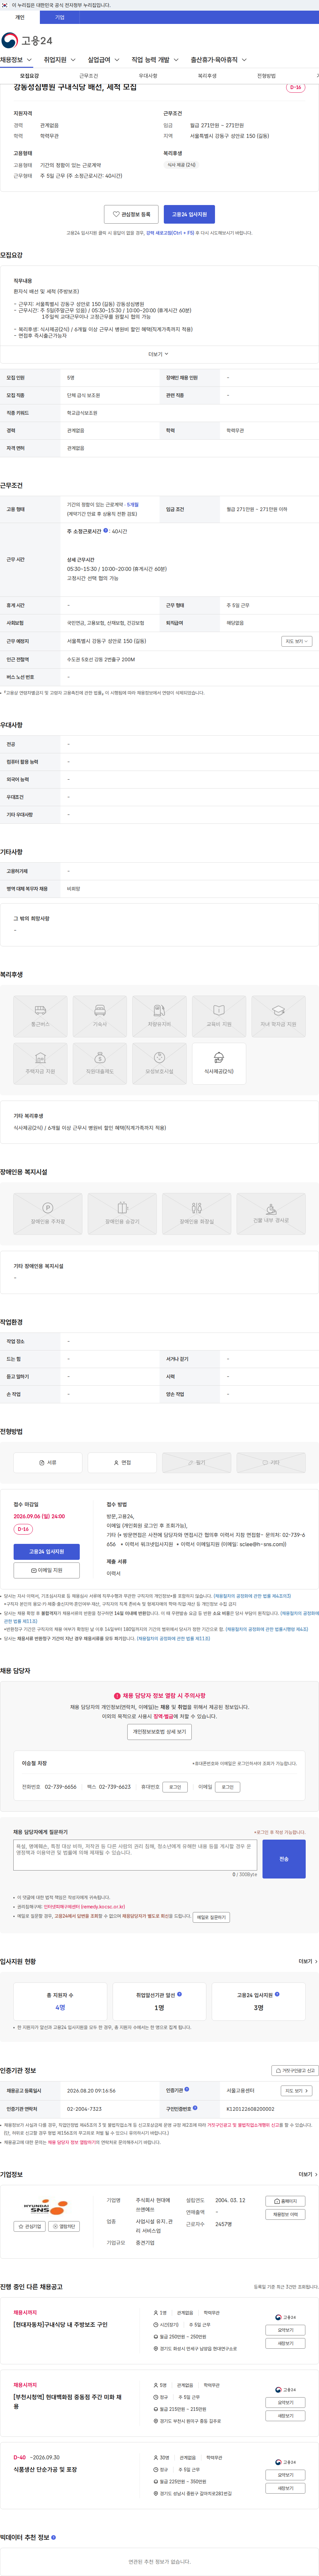The width and height of the screenshot is (319, 2576).
Task: Click 요약보기 for the 식품생산 listing
Action: tap(285, 2475)
